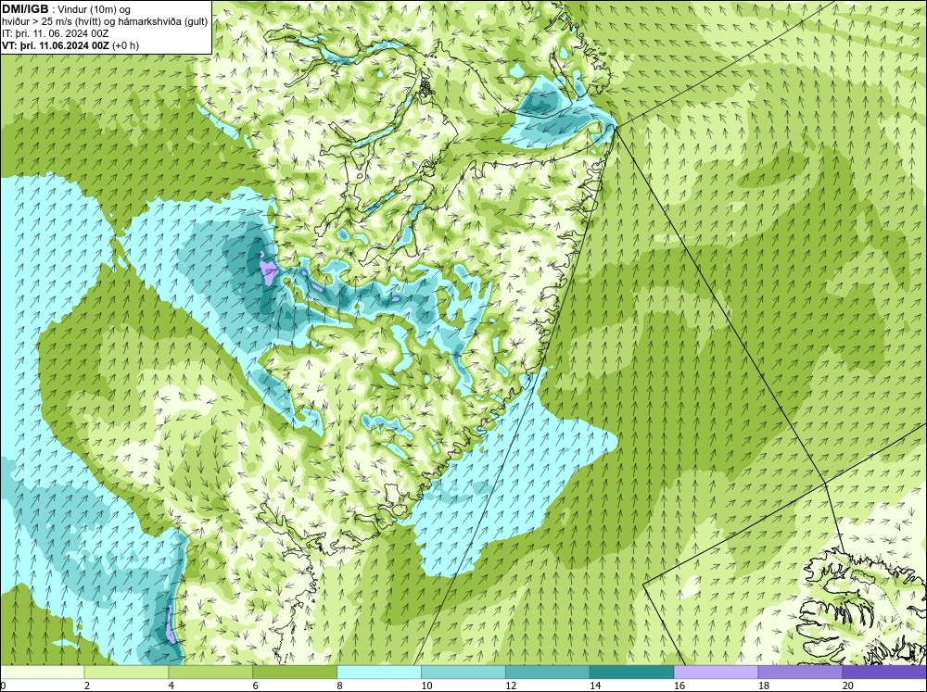Viewport: 927px width, 692px height.
Task: Pick the 14–16 m/s dark teal swatch
Action: (631, 672)
